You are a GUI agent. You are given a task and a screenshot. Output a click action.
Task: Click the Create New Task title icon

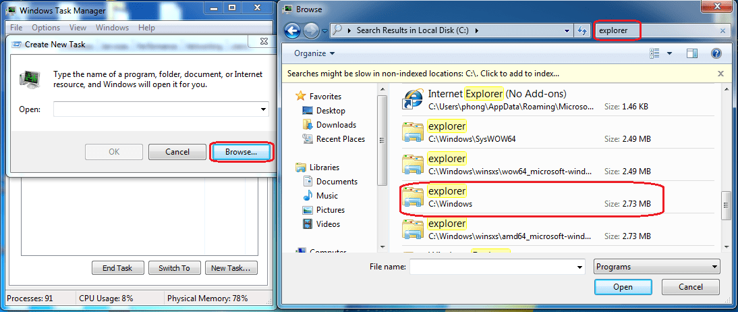click(x=16, y=45)
